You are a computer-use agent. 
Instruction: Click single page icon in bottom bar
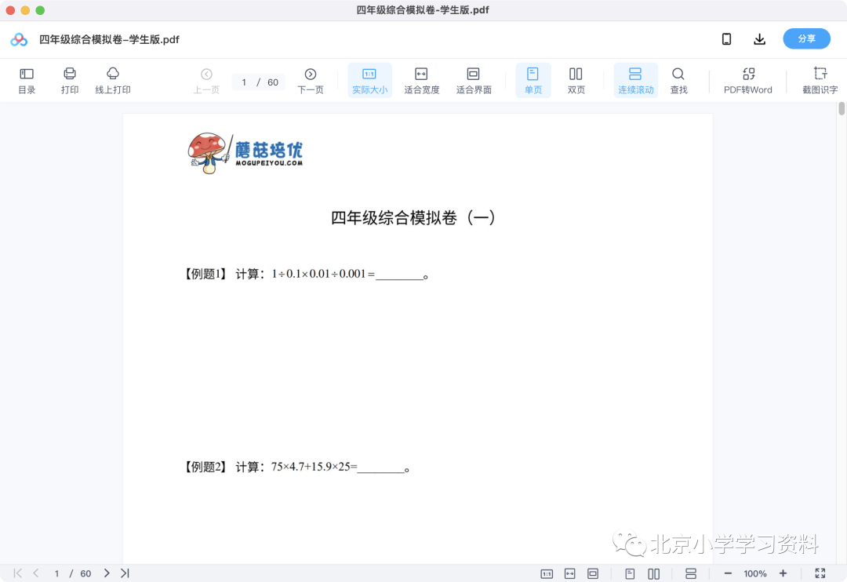tap(630, 574)
